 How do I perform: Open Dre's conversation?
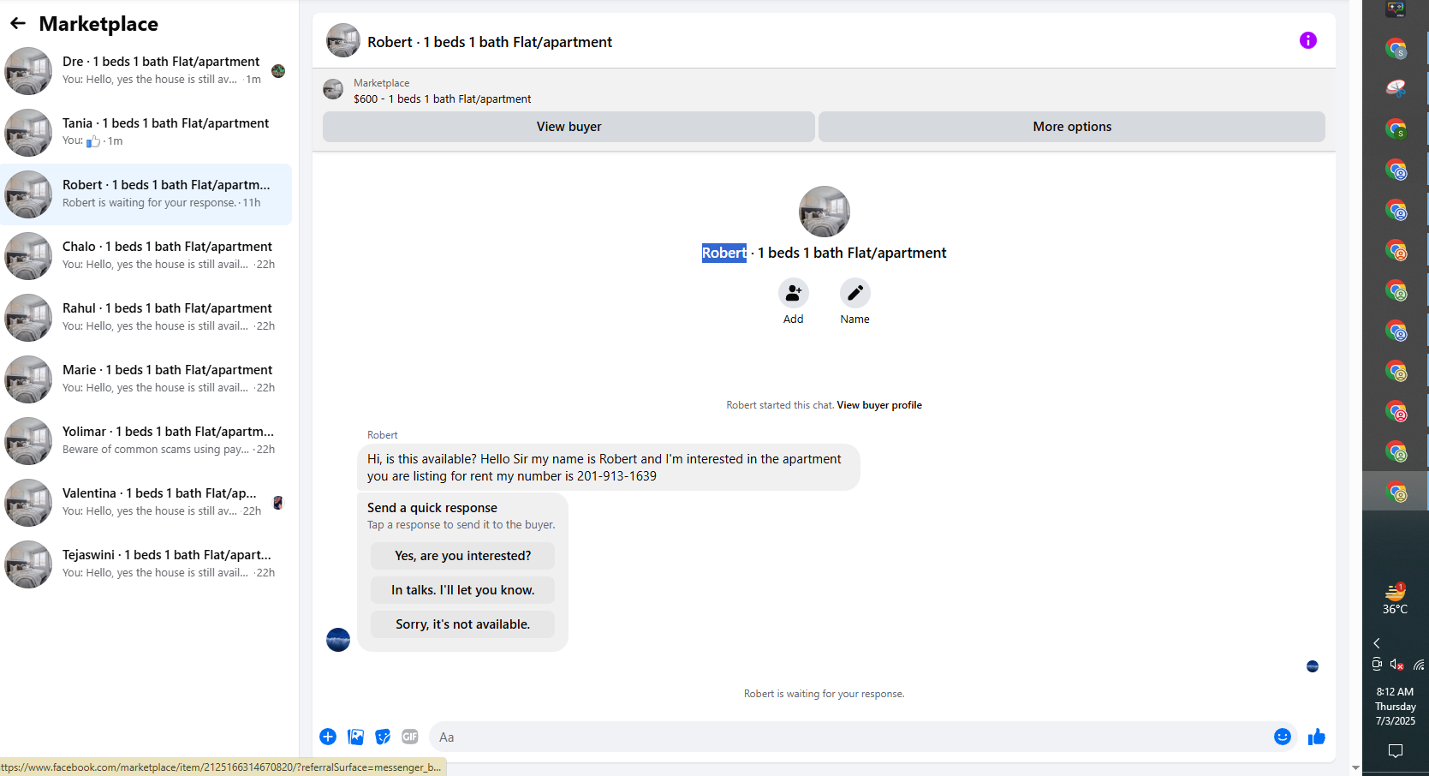(x=146, y=71)
